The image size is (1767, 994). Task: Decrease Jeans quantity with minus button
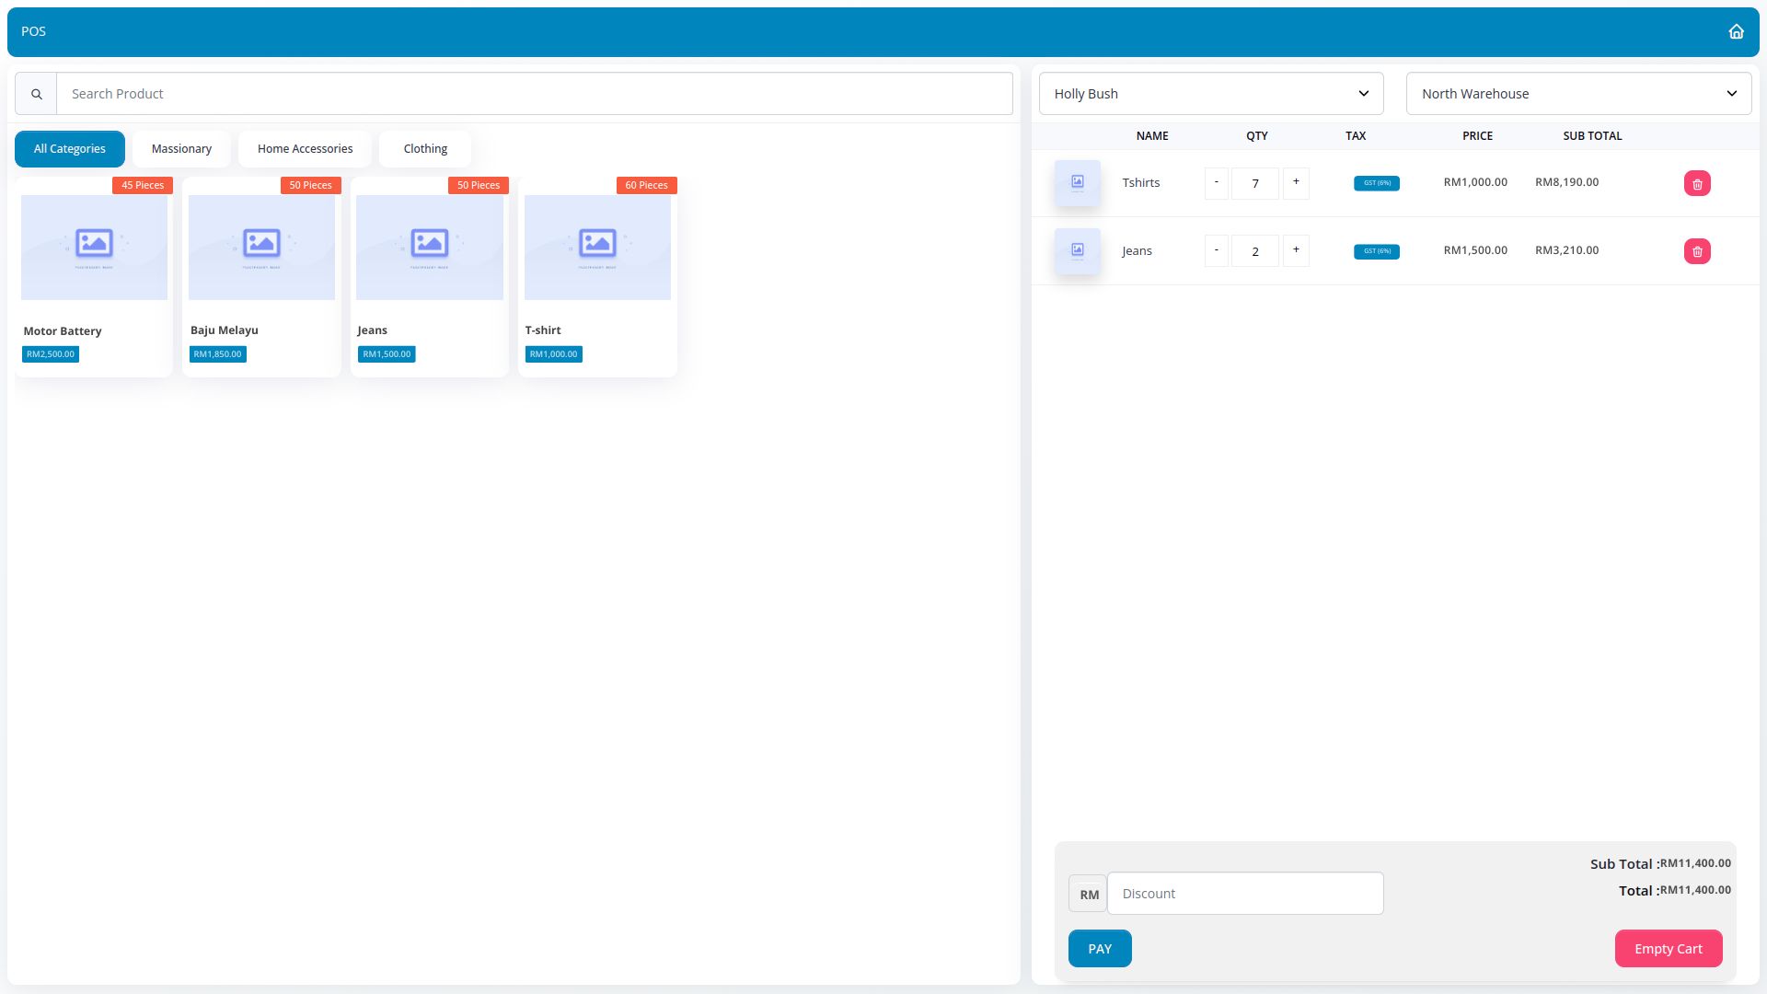click(x=1216, y=250)
